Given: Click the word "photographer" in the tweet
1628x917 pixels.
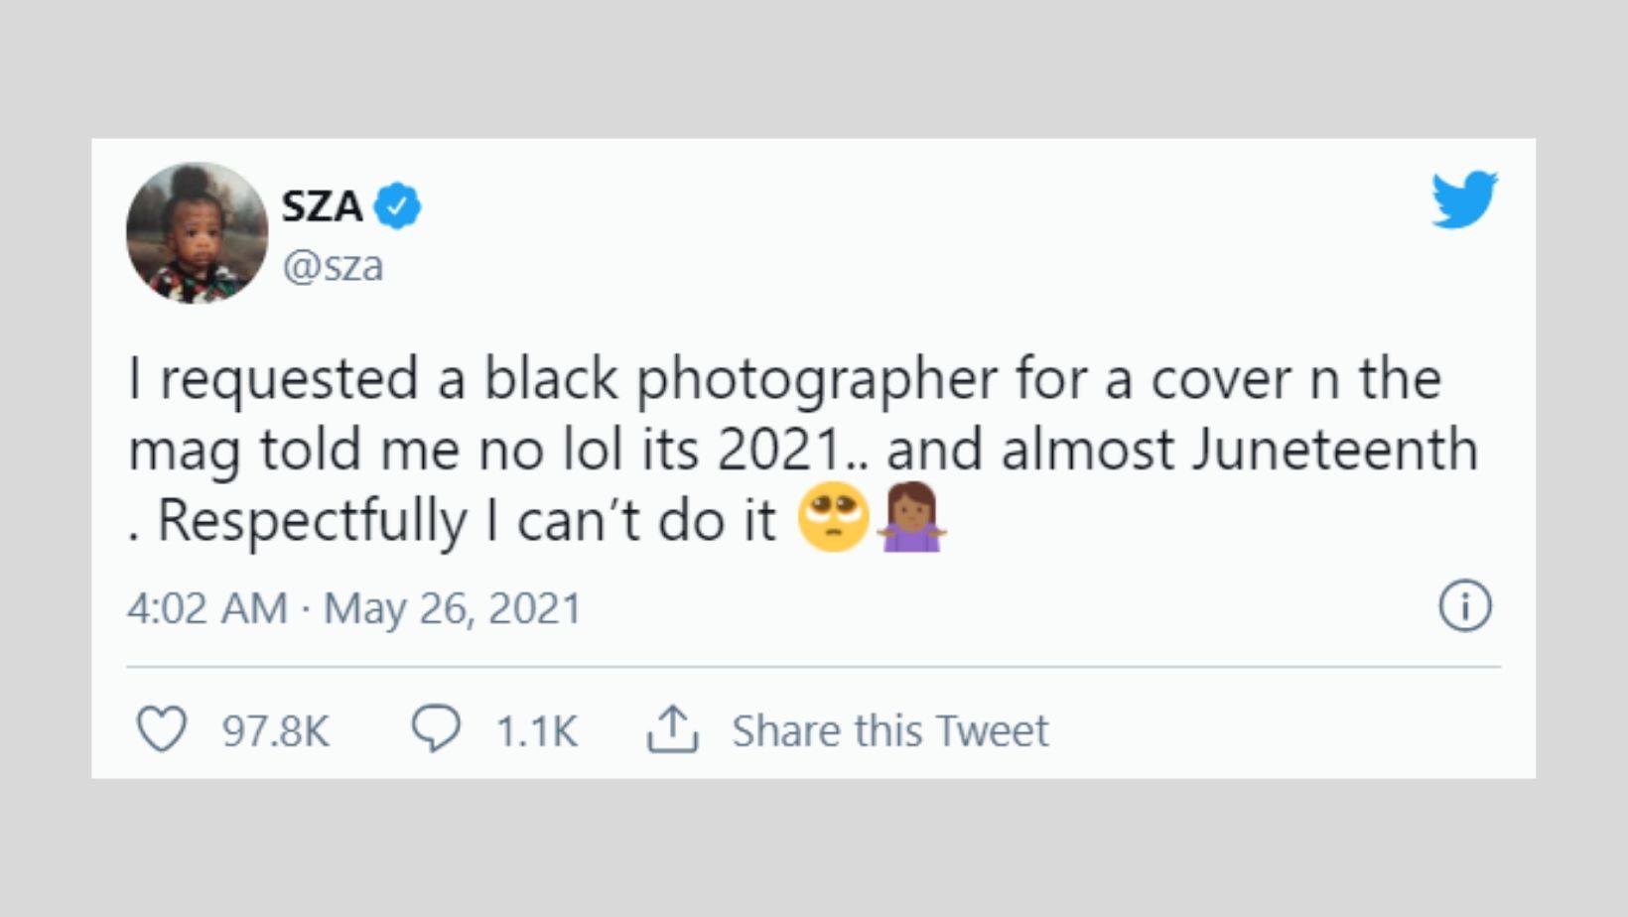Looking at the screenshot, I should click(816, 380).
